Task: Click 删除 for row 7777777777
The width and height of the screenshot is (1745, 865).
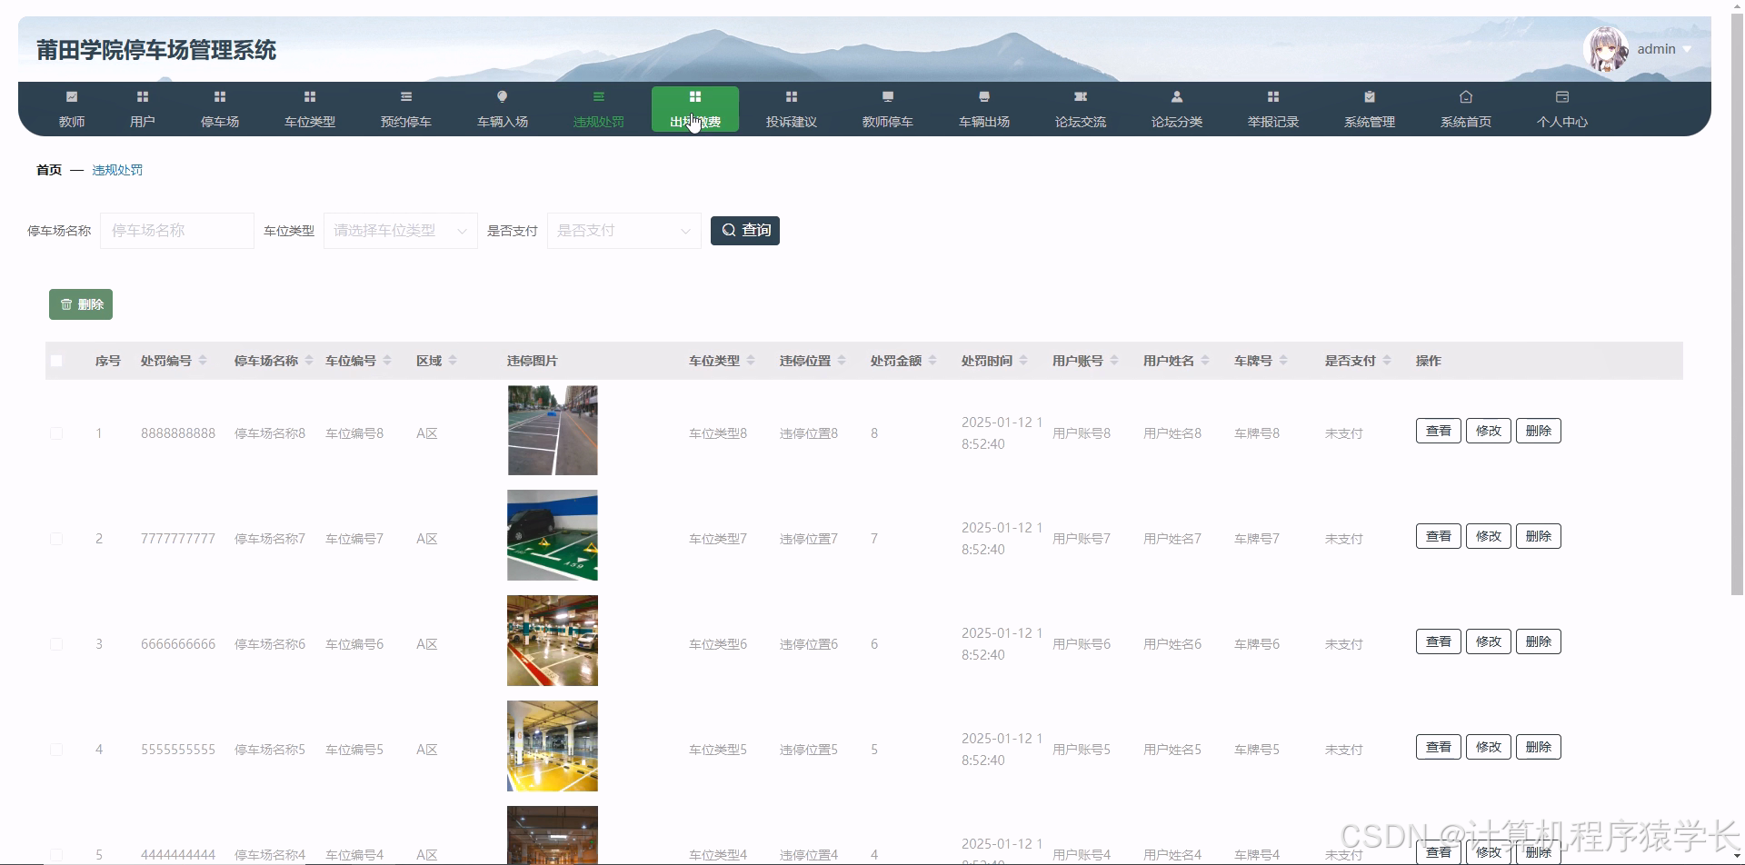Action: tap(1539, 536)
